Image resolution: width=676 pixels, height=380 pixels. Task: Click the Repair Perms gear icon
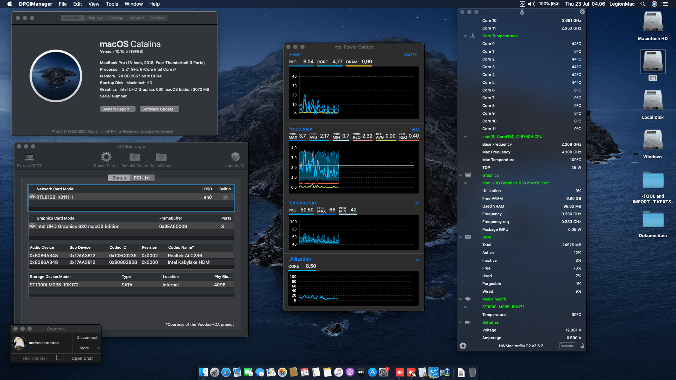click(x=106, y=157)
